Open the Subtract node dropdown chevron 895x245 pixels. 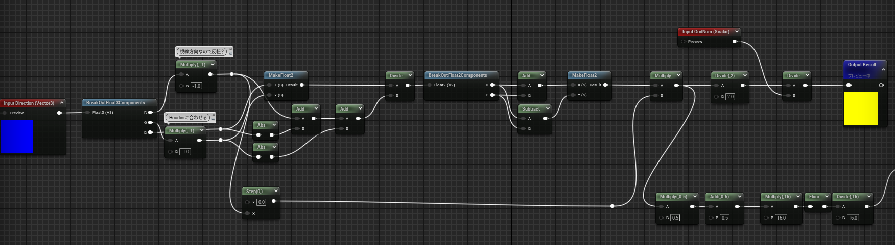click(x=548, y=108)
